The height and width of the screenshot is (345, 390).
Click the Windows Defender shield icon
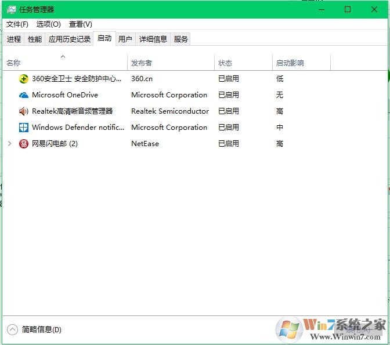pyautogui.click(x=24, y=128)
